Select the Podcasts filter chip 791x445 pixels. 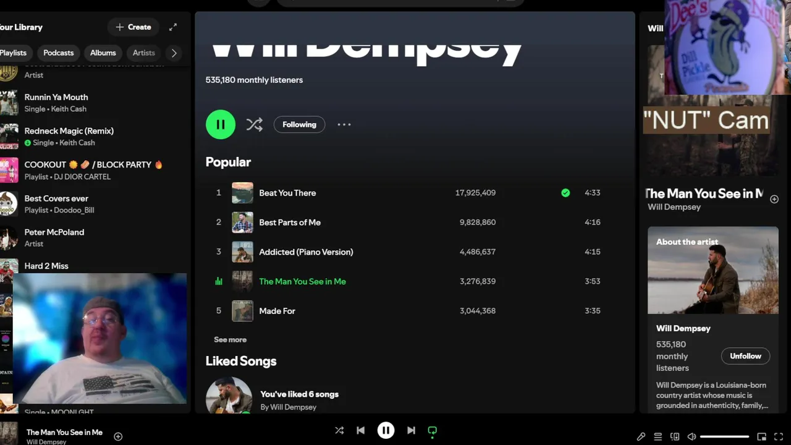(59, 53)
